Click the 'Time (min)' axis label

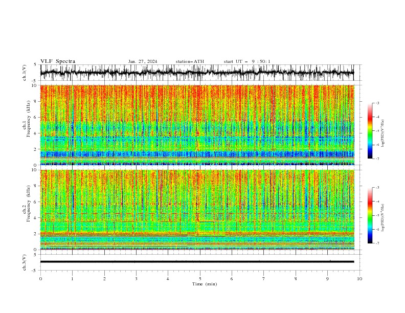click(x=205, y=284)
